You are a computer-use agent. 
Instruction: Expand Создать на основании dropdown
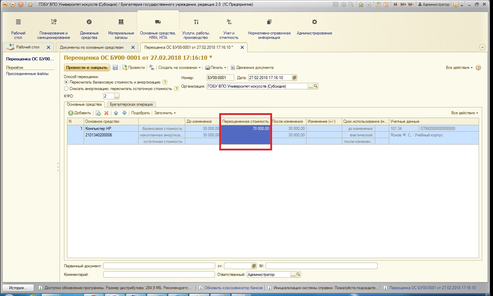click(179, 68)
